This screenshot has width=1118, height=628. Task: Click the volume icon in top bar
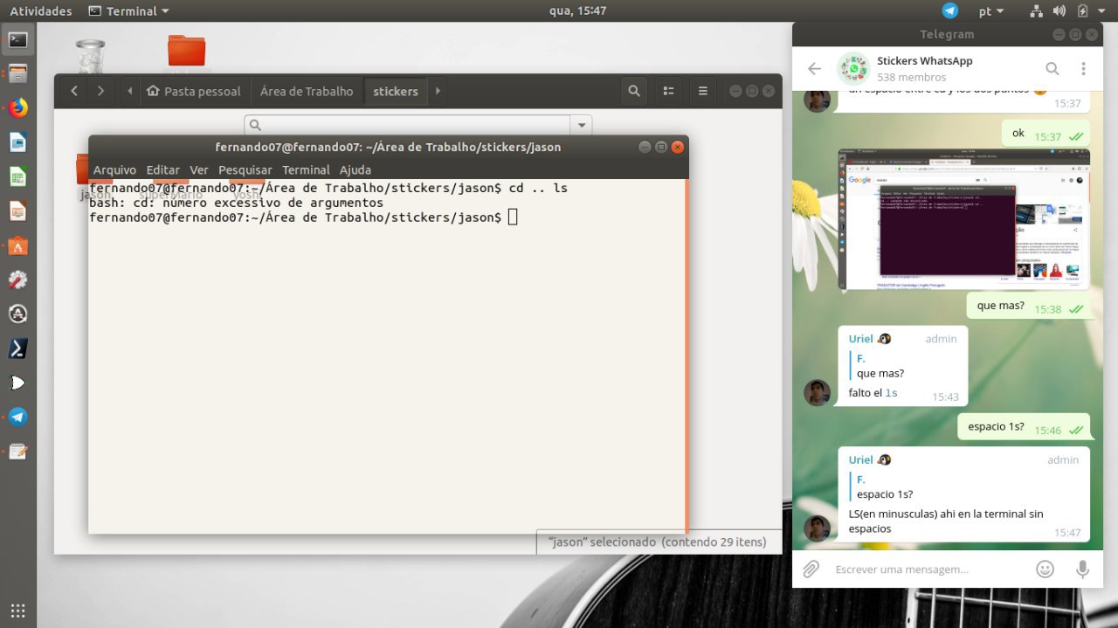1059,10
